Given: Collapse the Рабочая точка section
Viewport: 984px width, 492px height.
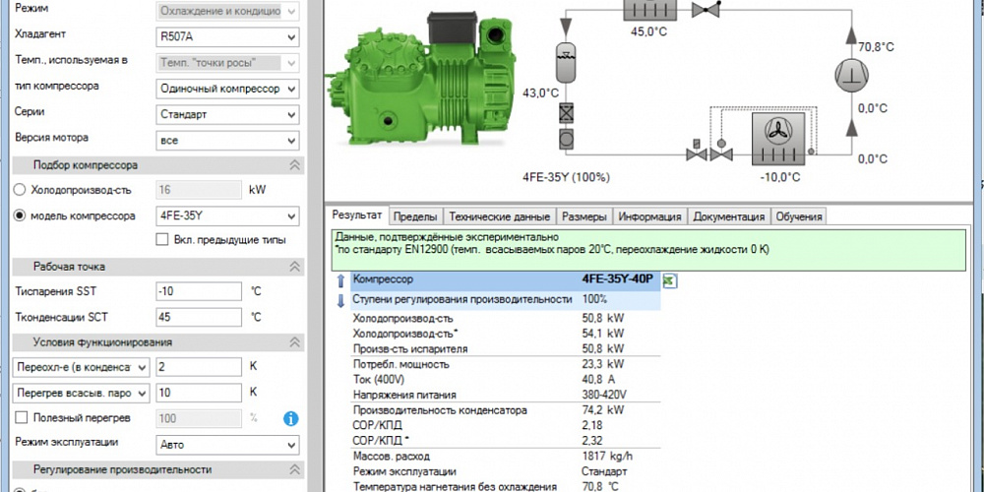Looking at the screenshot, I should click(294, 267).
